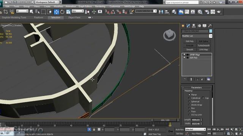
Task: Toggle Spinner Snap button
Action: (x=125, y=12)
